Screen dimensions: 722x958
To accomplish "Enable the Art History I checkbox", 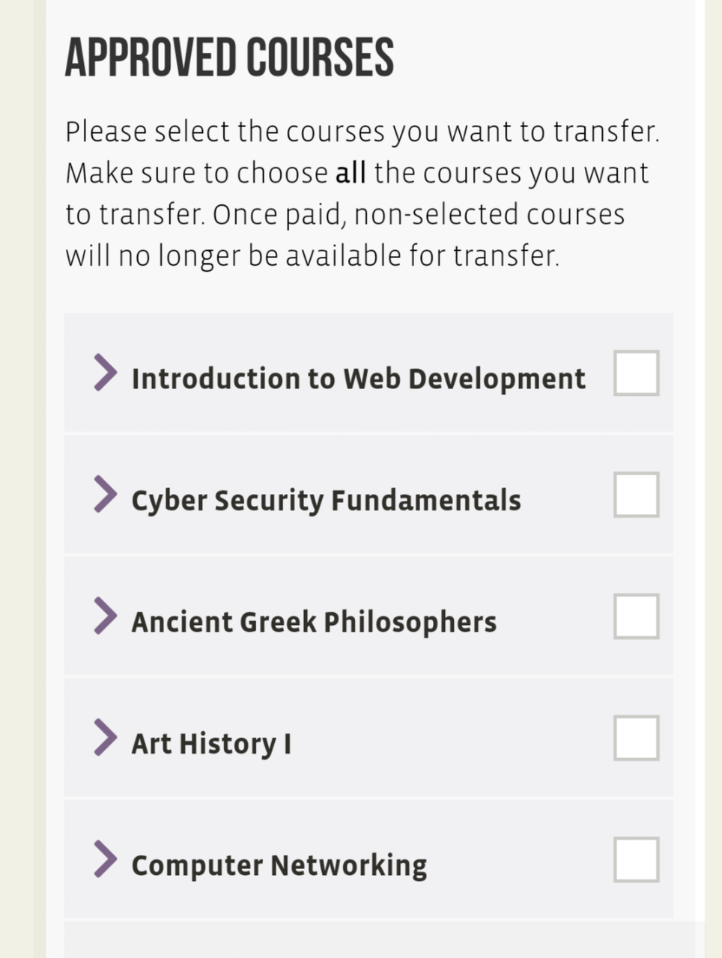I will (x=637, y=738).
